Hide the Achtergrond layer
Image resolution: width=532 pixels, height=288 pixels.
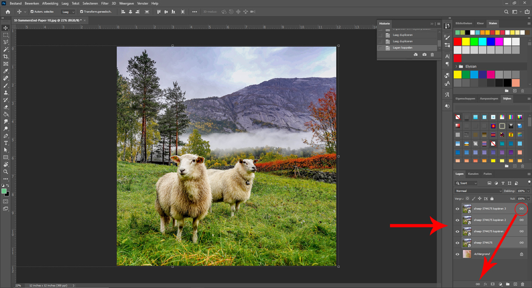click(458, 254)
